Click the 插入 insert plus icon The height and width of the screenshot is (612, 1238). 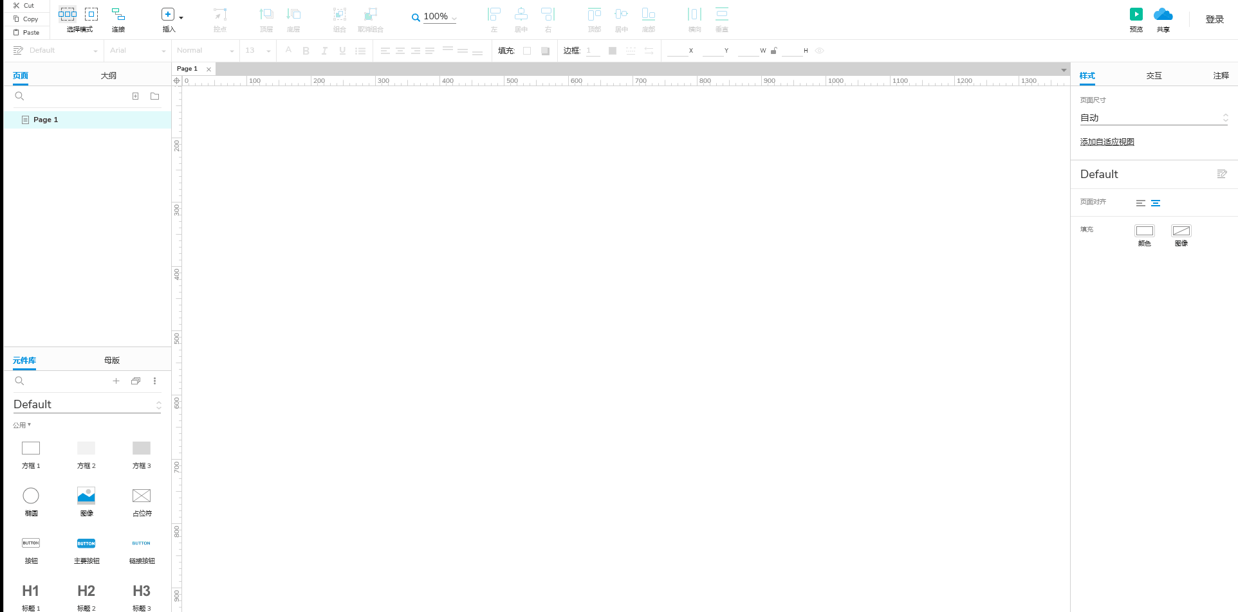tap(167, 14)
